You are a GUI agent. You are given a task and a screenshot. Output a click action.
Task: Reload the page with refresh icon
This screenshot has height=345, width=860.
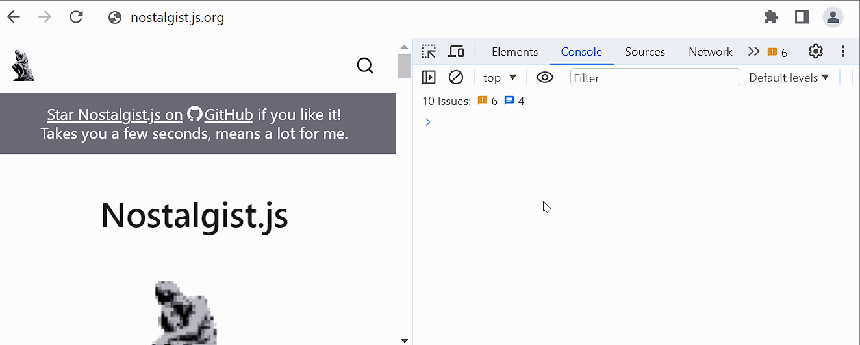click(76, 17)
